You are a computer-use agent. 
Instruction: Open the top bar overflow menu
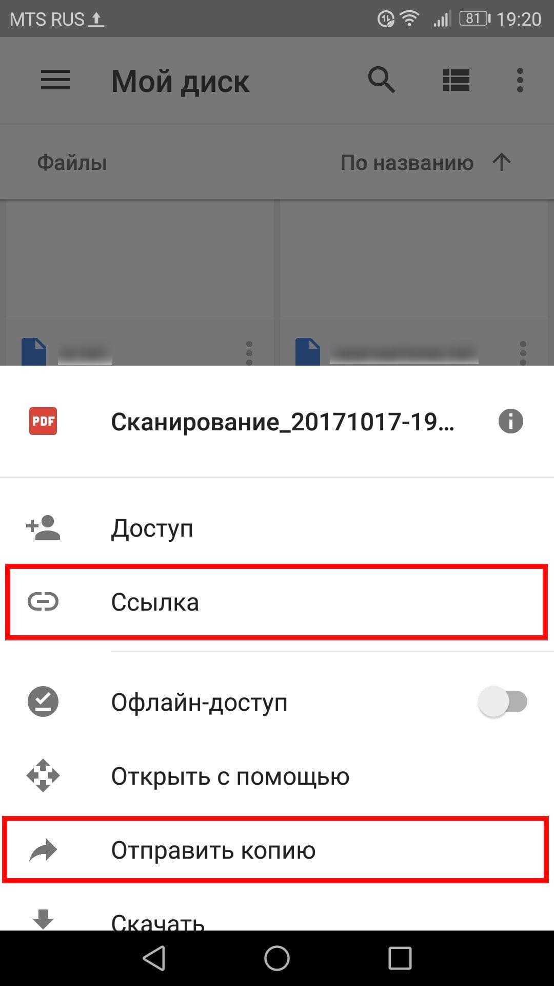pyautogui.click(x=520, y=81)
